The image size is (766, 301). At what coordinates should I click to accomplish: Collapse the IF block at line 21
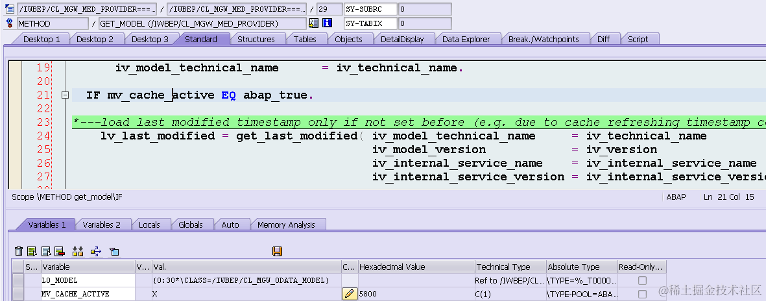coord(65,95)
